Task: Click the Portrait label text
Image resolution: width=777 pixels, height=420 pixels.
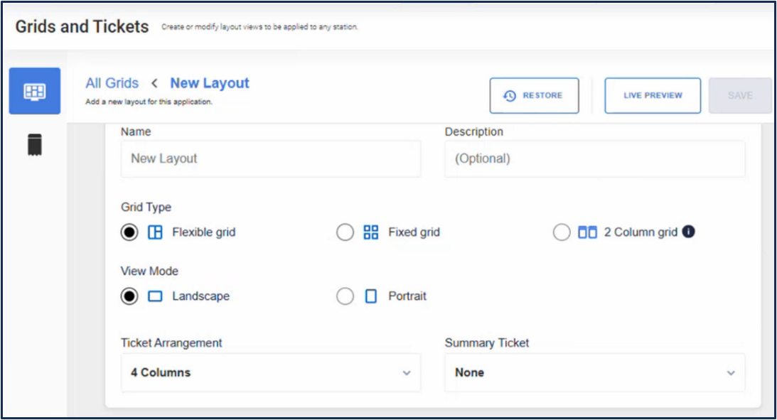Action: (x=407, y=296)
